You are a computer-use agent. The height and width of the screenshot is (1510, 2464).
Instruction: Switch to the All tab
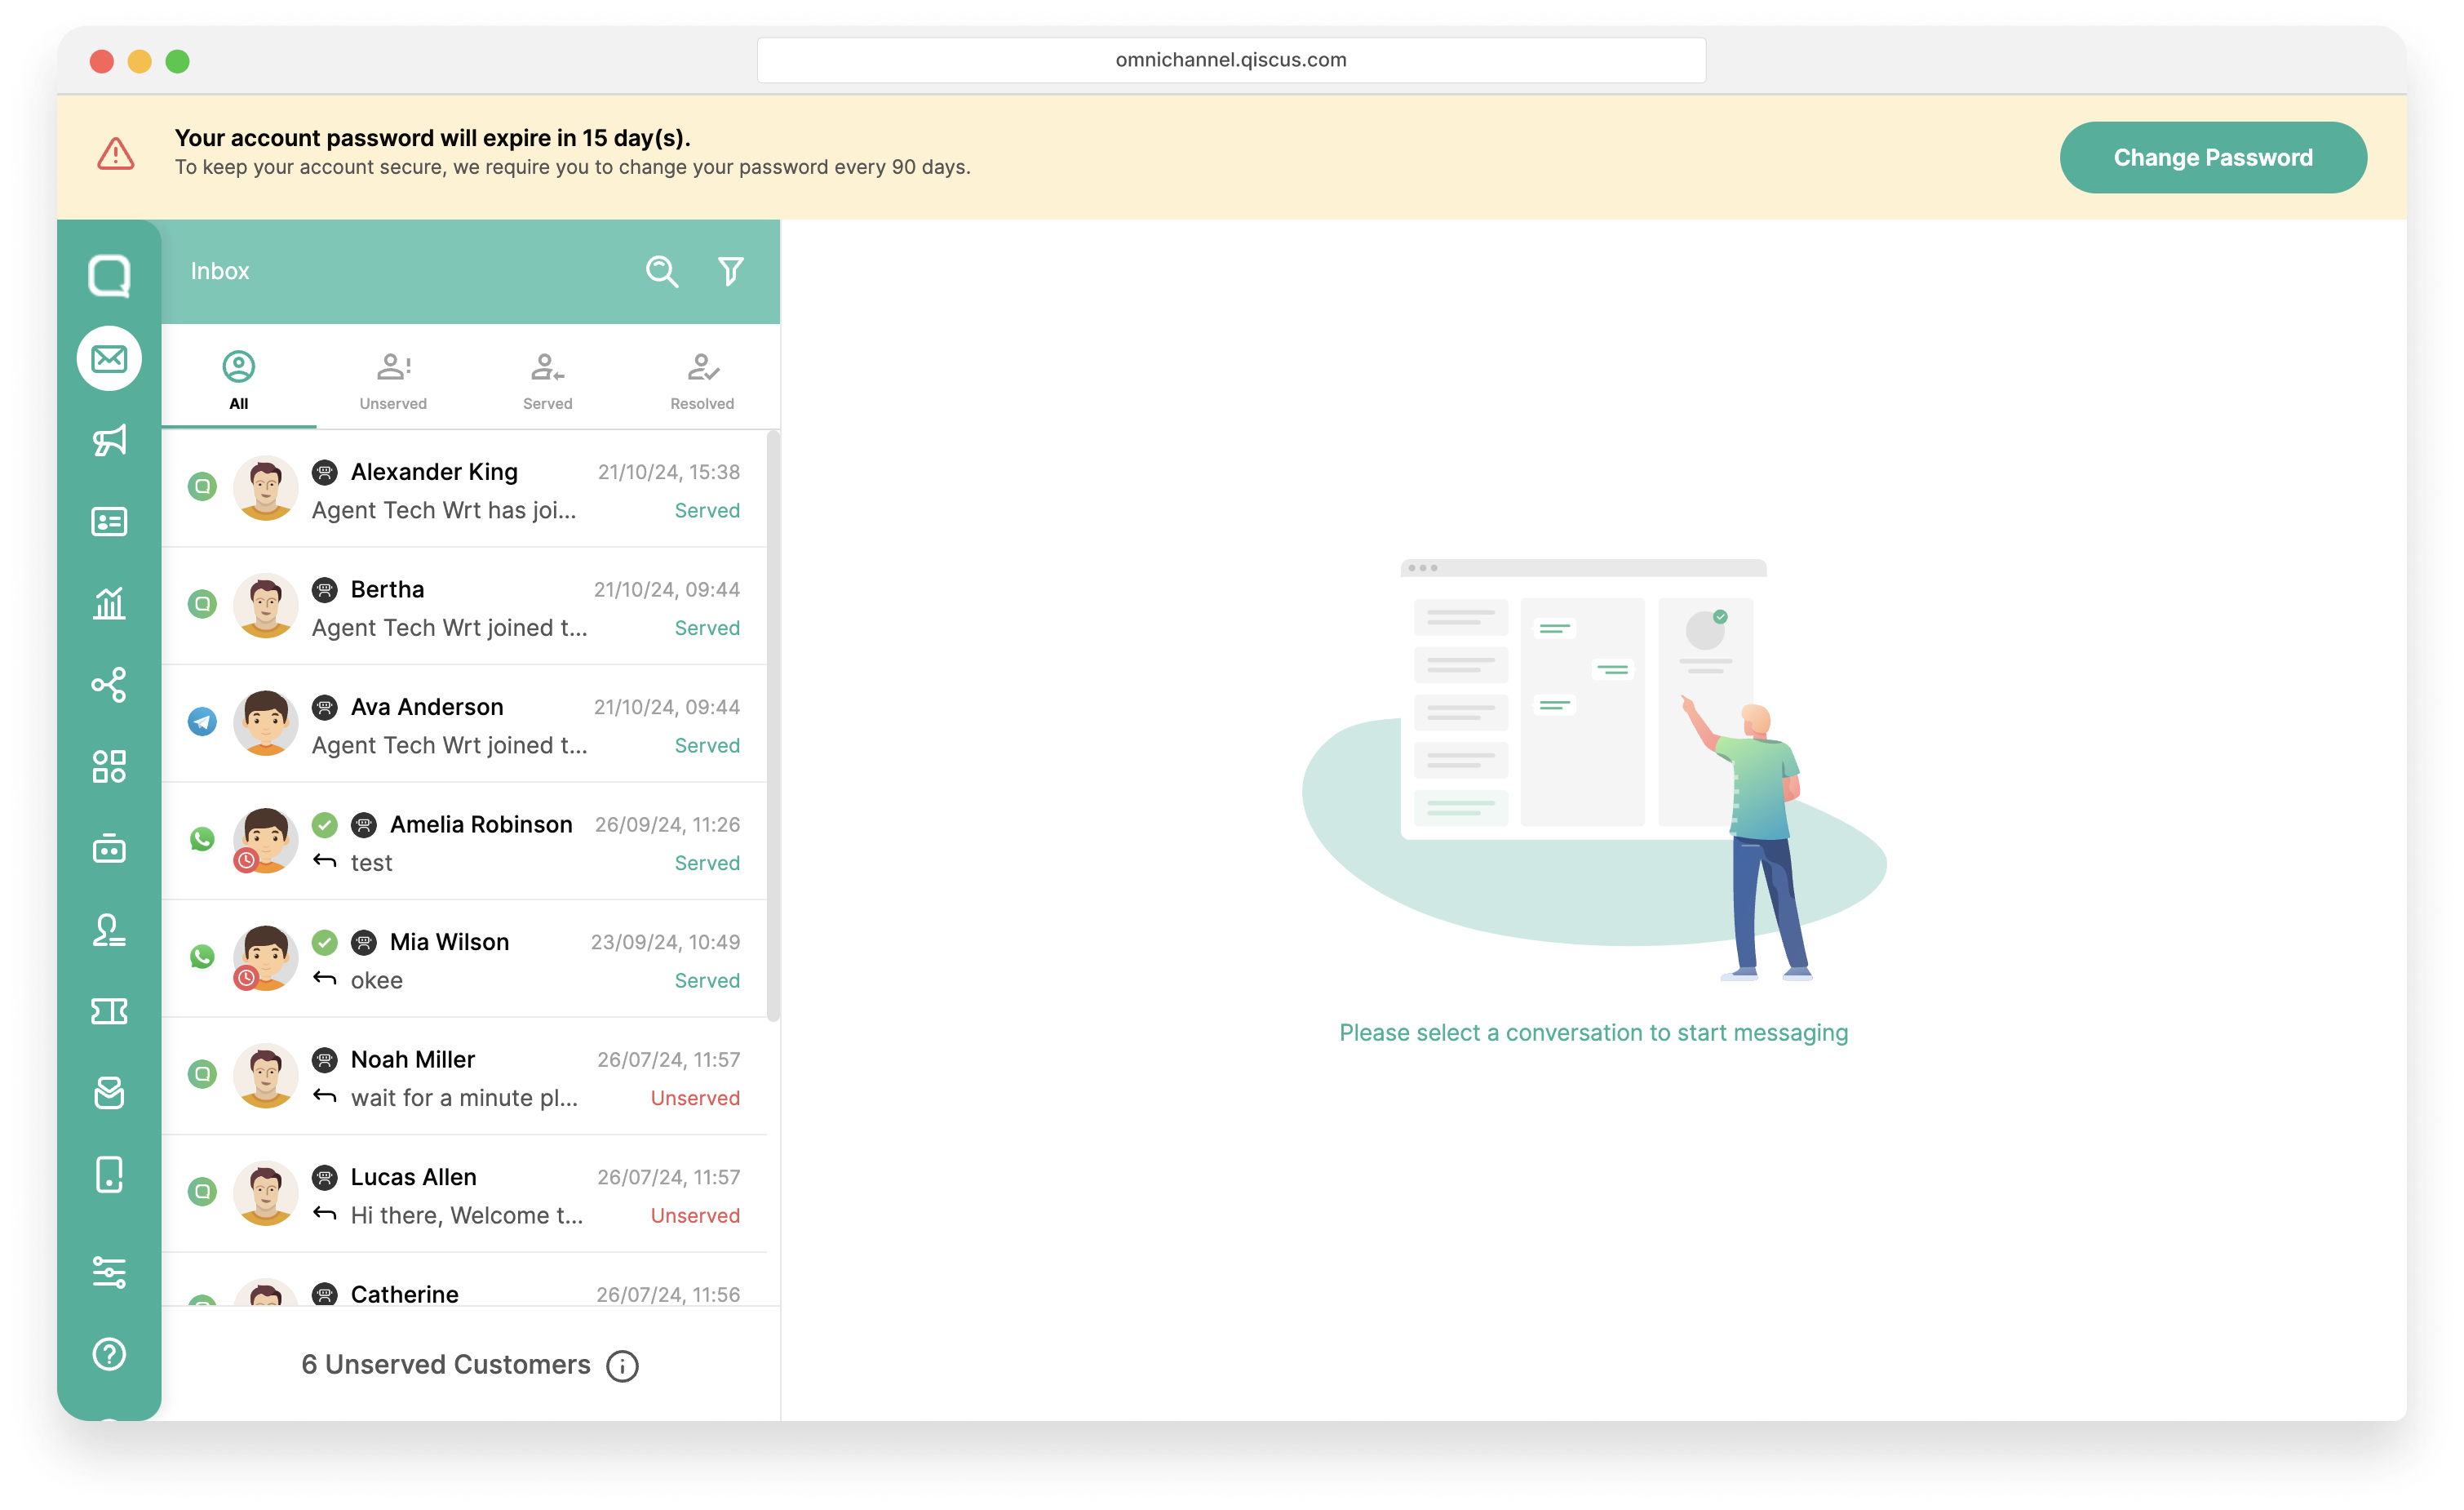click(x=239, y=378)
